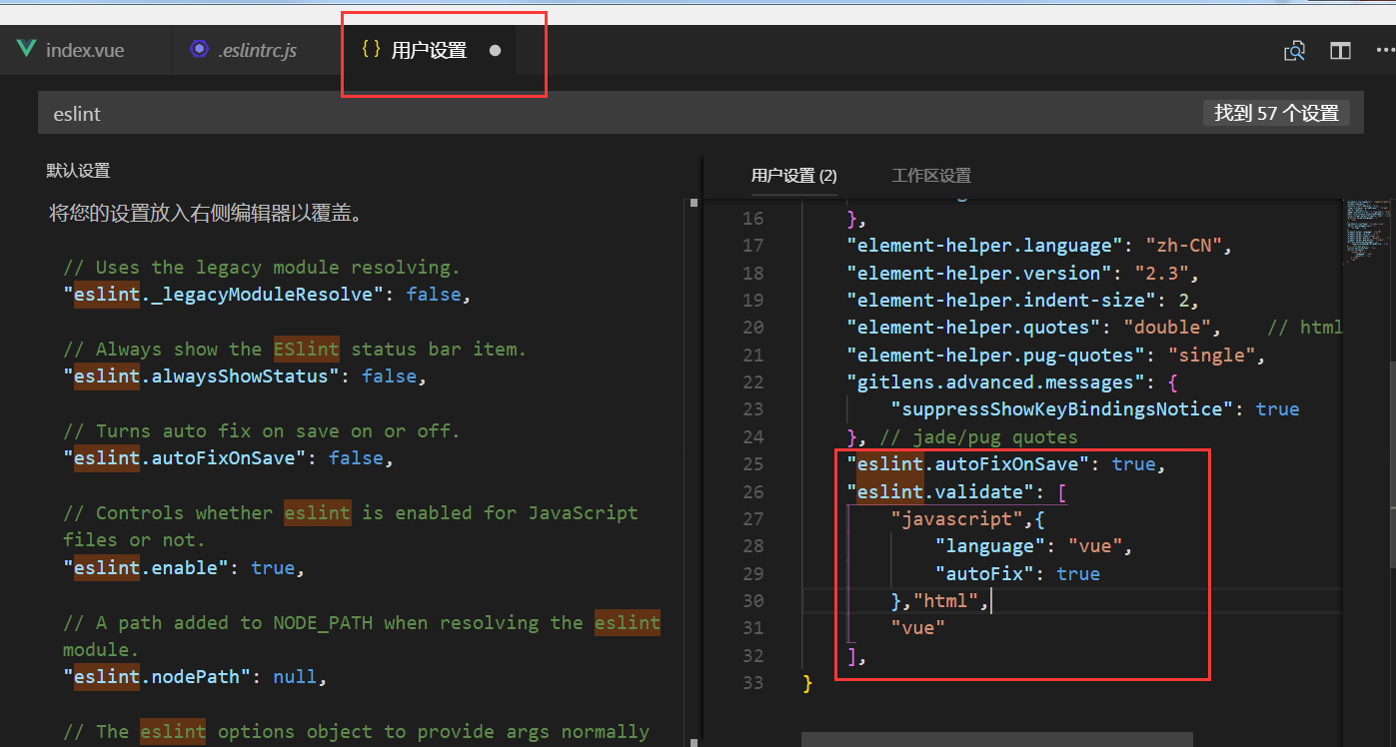Click line number 33 in the gutter
Screen dimensions: 1396x747
tap(752, 682)
